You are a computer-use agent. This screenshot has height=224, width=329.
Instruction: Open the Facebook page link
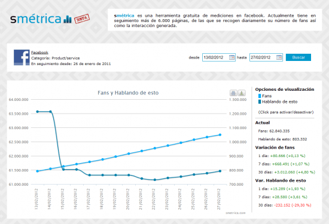pos(39,53)
